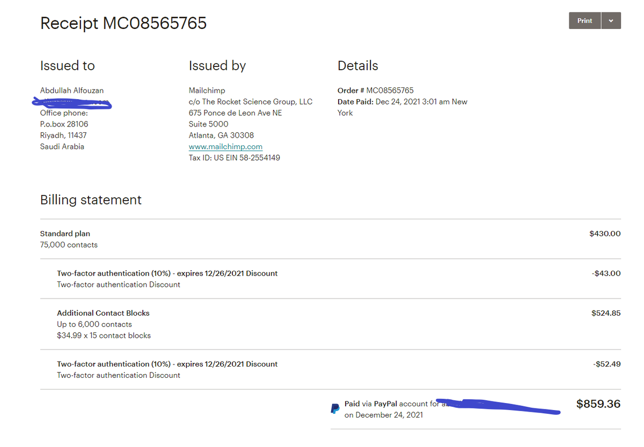Viewport: 644px width, 447px height.
Task: Click Additional Contact Blocks row title
Action: [103, 312]
